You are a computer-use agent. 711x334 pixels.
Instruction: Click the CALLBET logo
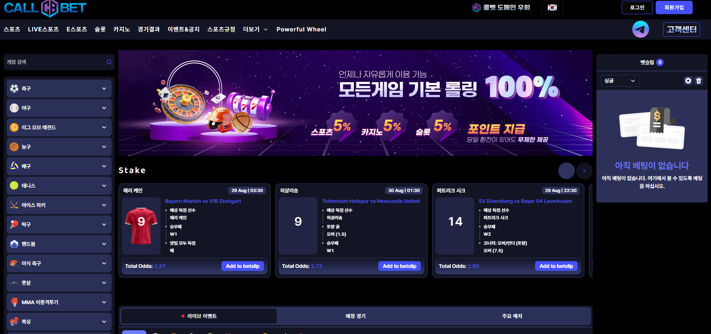tap(45, 8)
